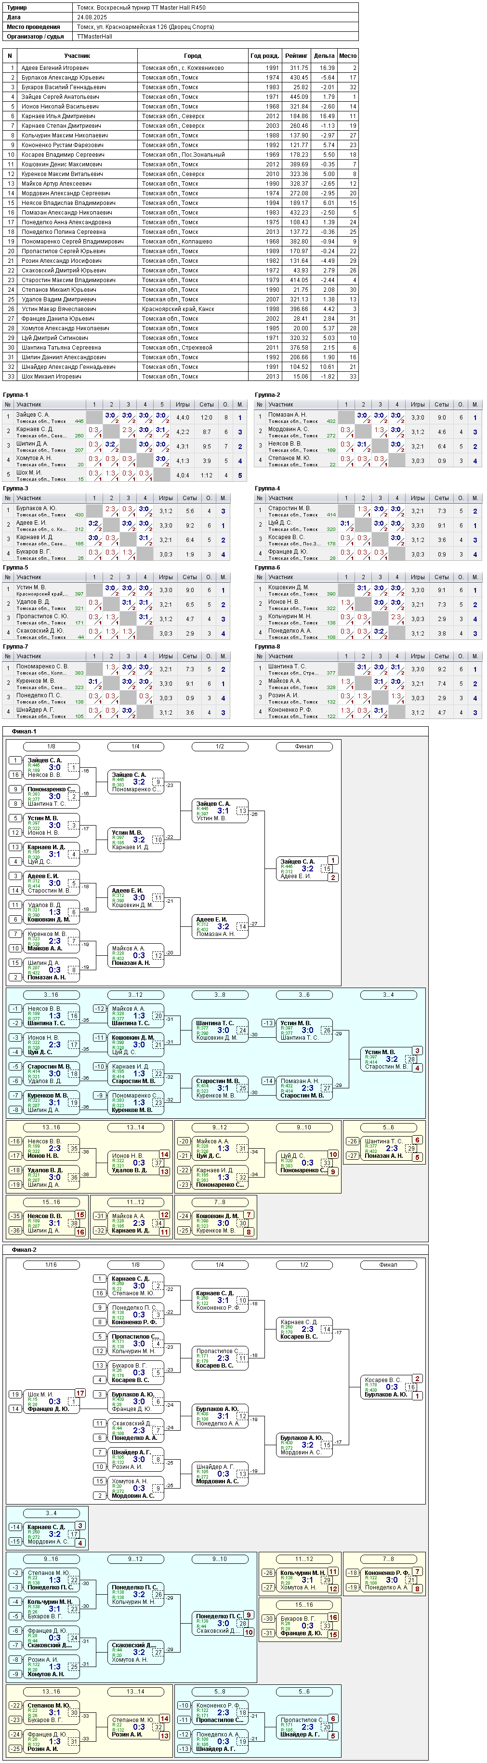Click the rating value 445.09

[299, 96]
